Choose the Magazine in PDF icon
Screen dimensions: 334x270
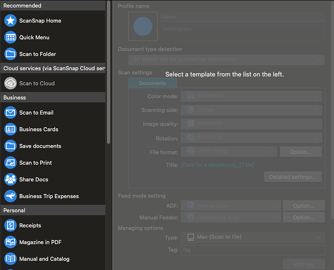click(x=10, y=242)
